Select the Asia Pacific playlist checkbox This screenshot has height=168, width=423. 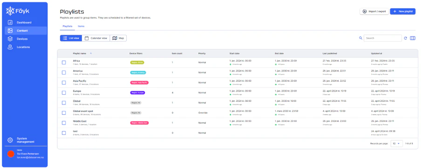pyautogui.click(x=64, y=83)
